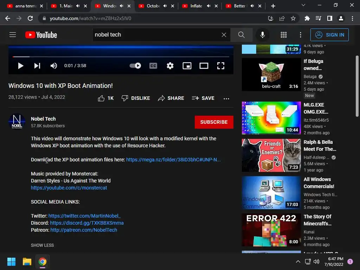Open Chrome profile avatar
This screenshot has width=360, height=270.
[341, 18]
